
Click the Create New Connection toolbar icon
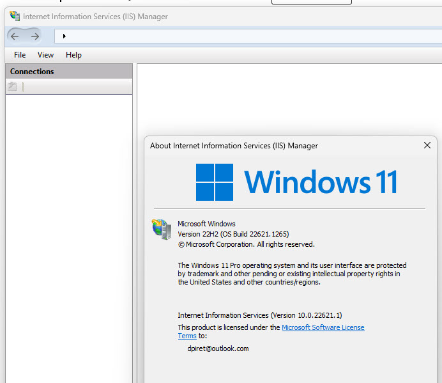pos(12,86)
